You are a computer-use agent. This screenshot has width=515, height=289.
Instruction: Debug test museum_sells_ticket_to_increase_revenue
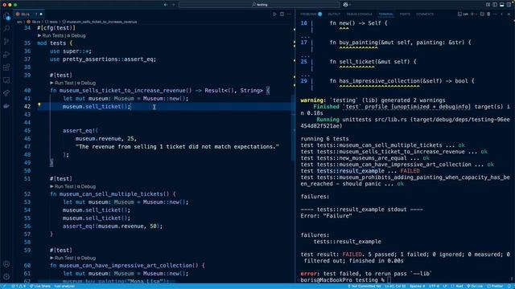pos(86,83)
